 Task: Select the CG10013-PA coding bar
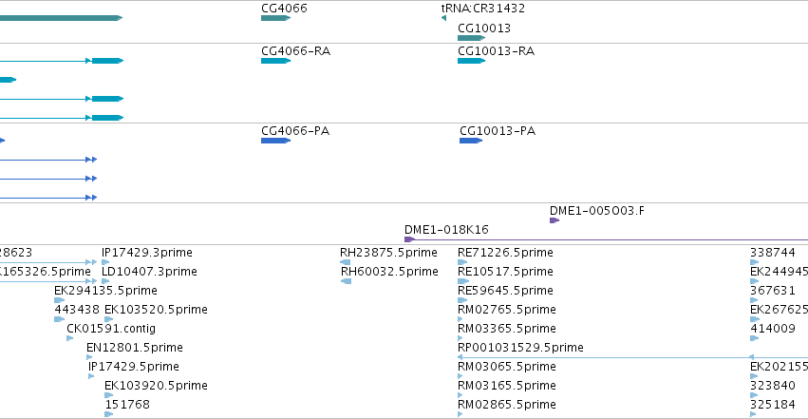click(471, 141)
